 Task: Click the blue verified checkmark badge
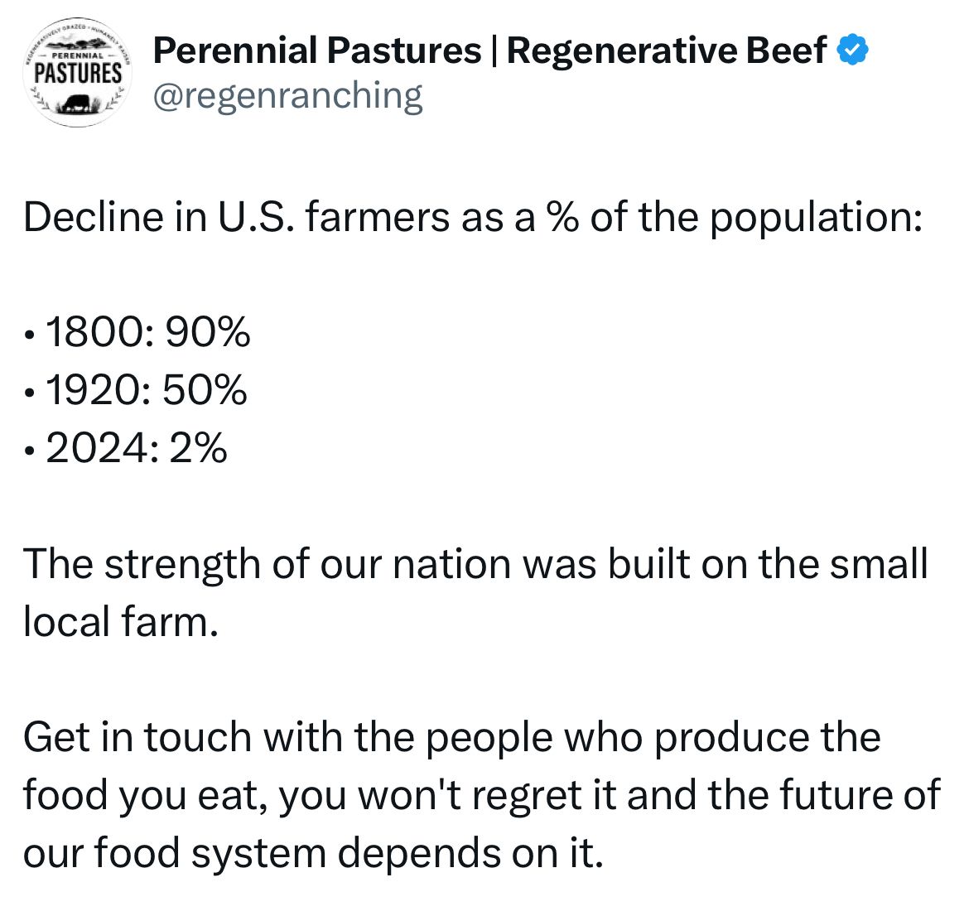[x=853, y=50]
